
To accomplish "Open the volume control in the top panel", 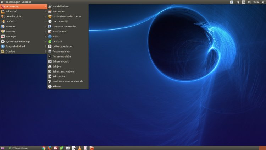I will pos(249,2).
